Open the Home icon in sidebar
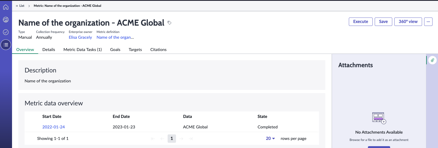Viewport: 438px width, 148px height. [x=6, y=7]
